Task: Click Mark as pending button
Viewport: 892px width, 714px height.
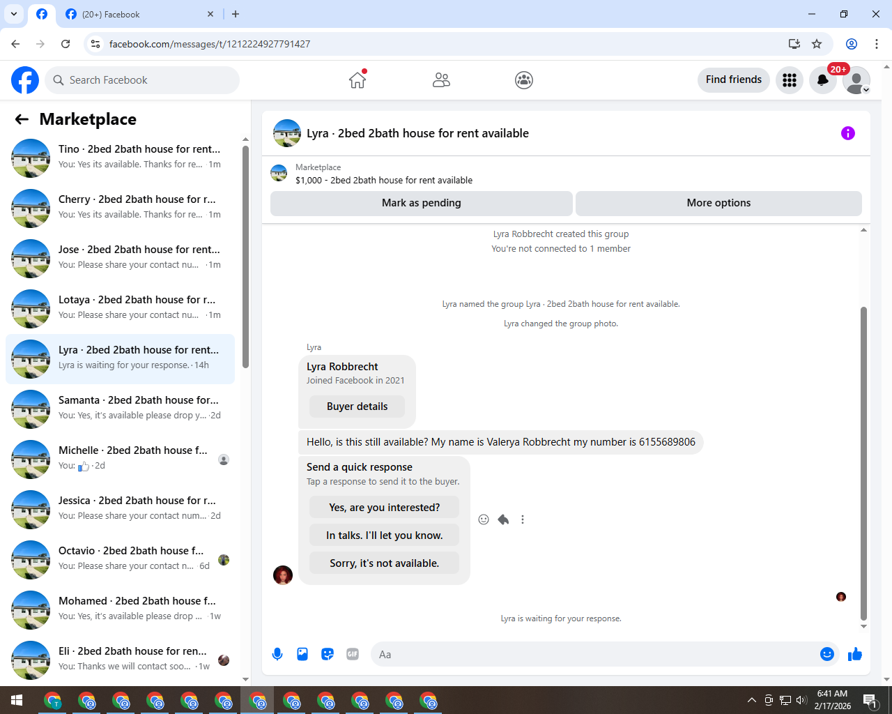Action: click(422, 203)
